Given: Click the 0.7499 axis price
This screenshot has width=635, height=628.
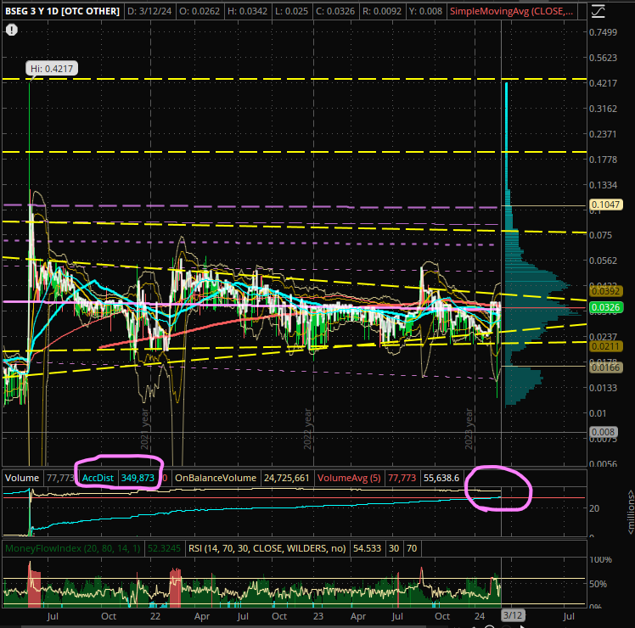Looking at the screenshot, I should pyautogui.click(x=603, y=32).
